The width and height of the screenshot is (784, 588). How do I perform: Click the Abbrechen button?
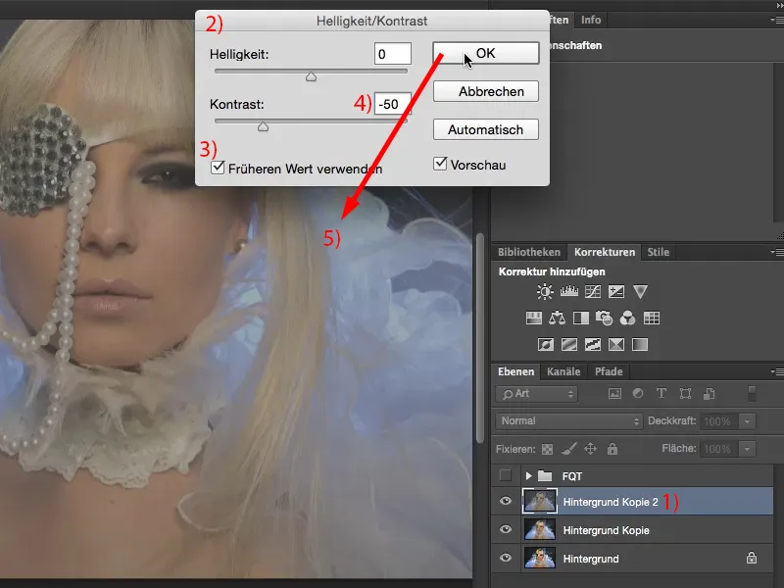click(x=485, y=91)
